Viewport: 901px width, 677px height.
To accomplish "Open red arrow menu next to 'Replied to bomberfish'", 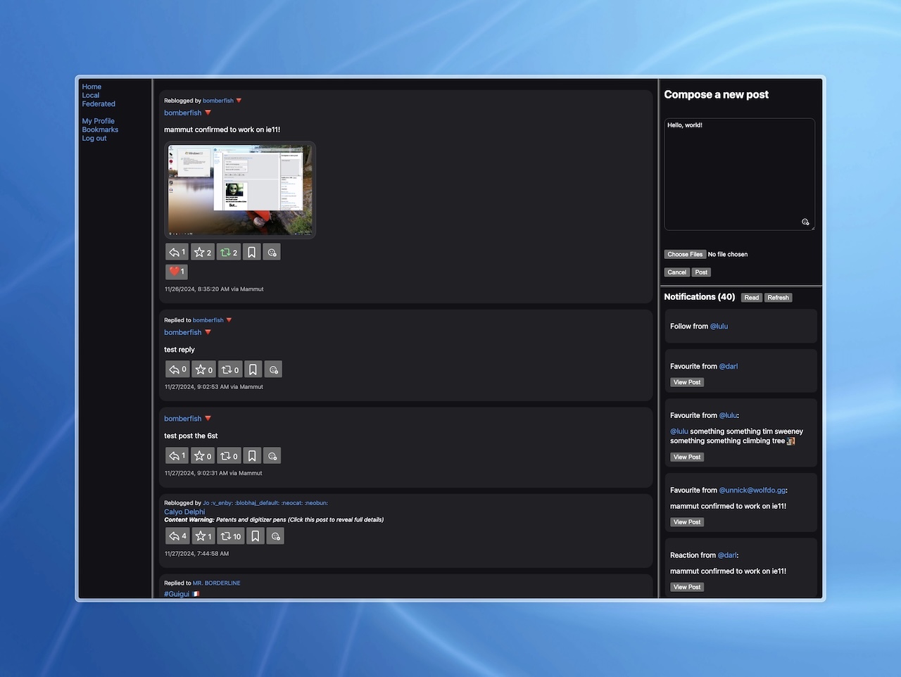I will pyautogui.click(x=229, y=320).
